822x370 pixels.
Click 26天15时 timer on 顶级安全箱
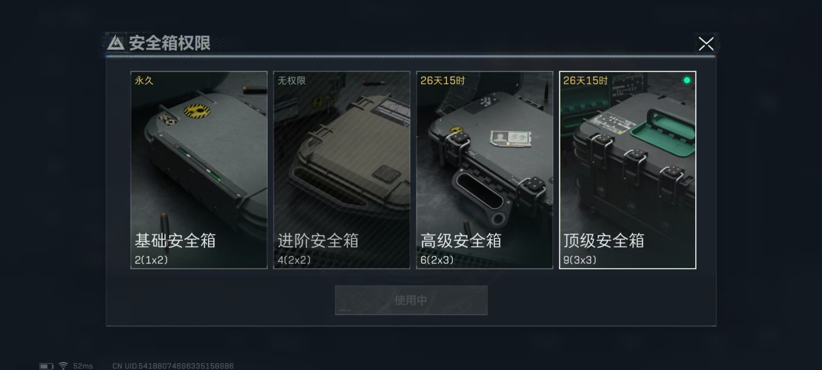[585, 81]
